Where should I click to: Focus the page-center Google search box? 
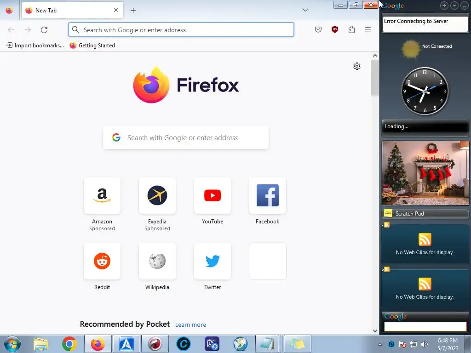(186, 138)
